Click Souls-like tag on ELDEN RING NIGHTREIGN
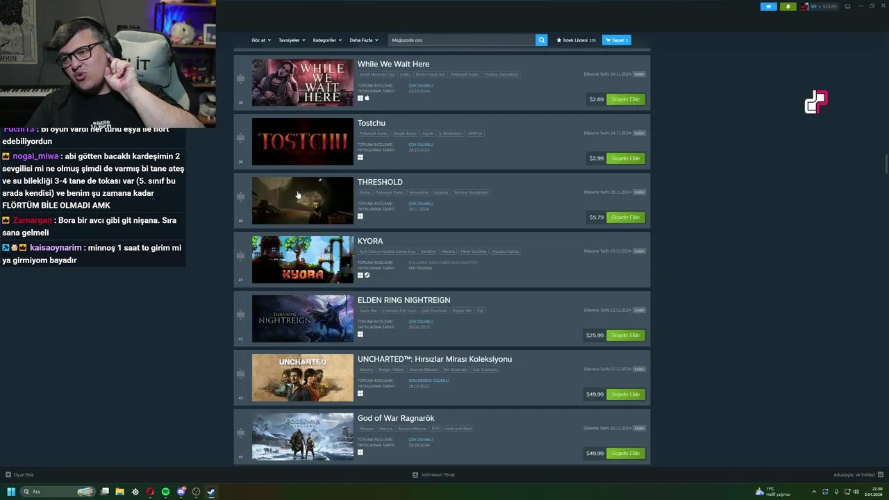 pos(368,310)
